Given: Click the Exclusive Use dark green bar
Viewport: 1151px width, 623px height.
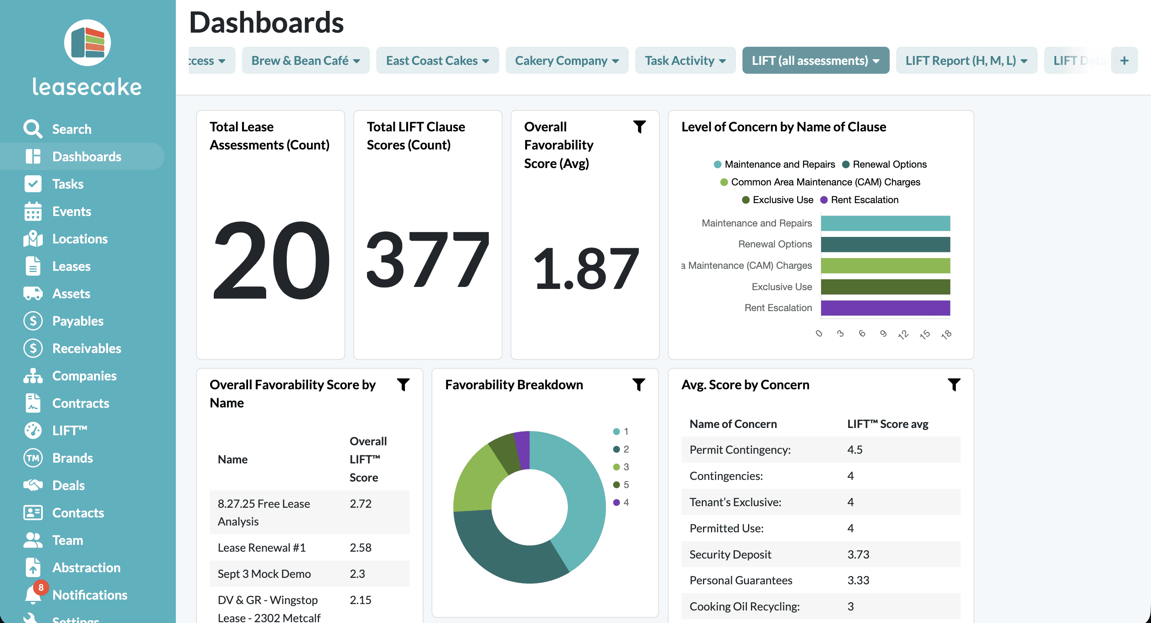Looking at the screenshot, I should click(885, 287).
